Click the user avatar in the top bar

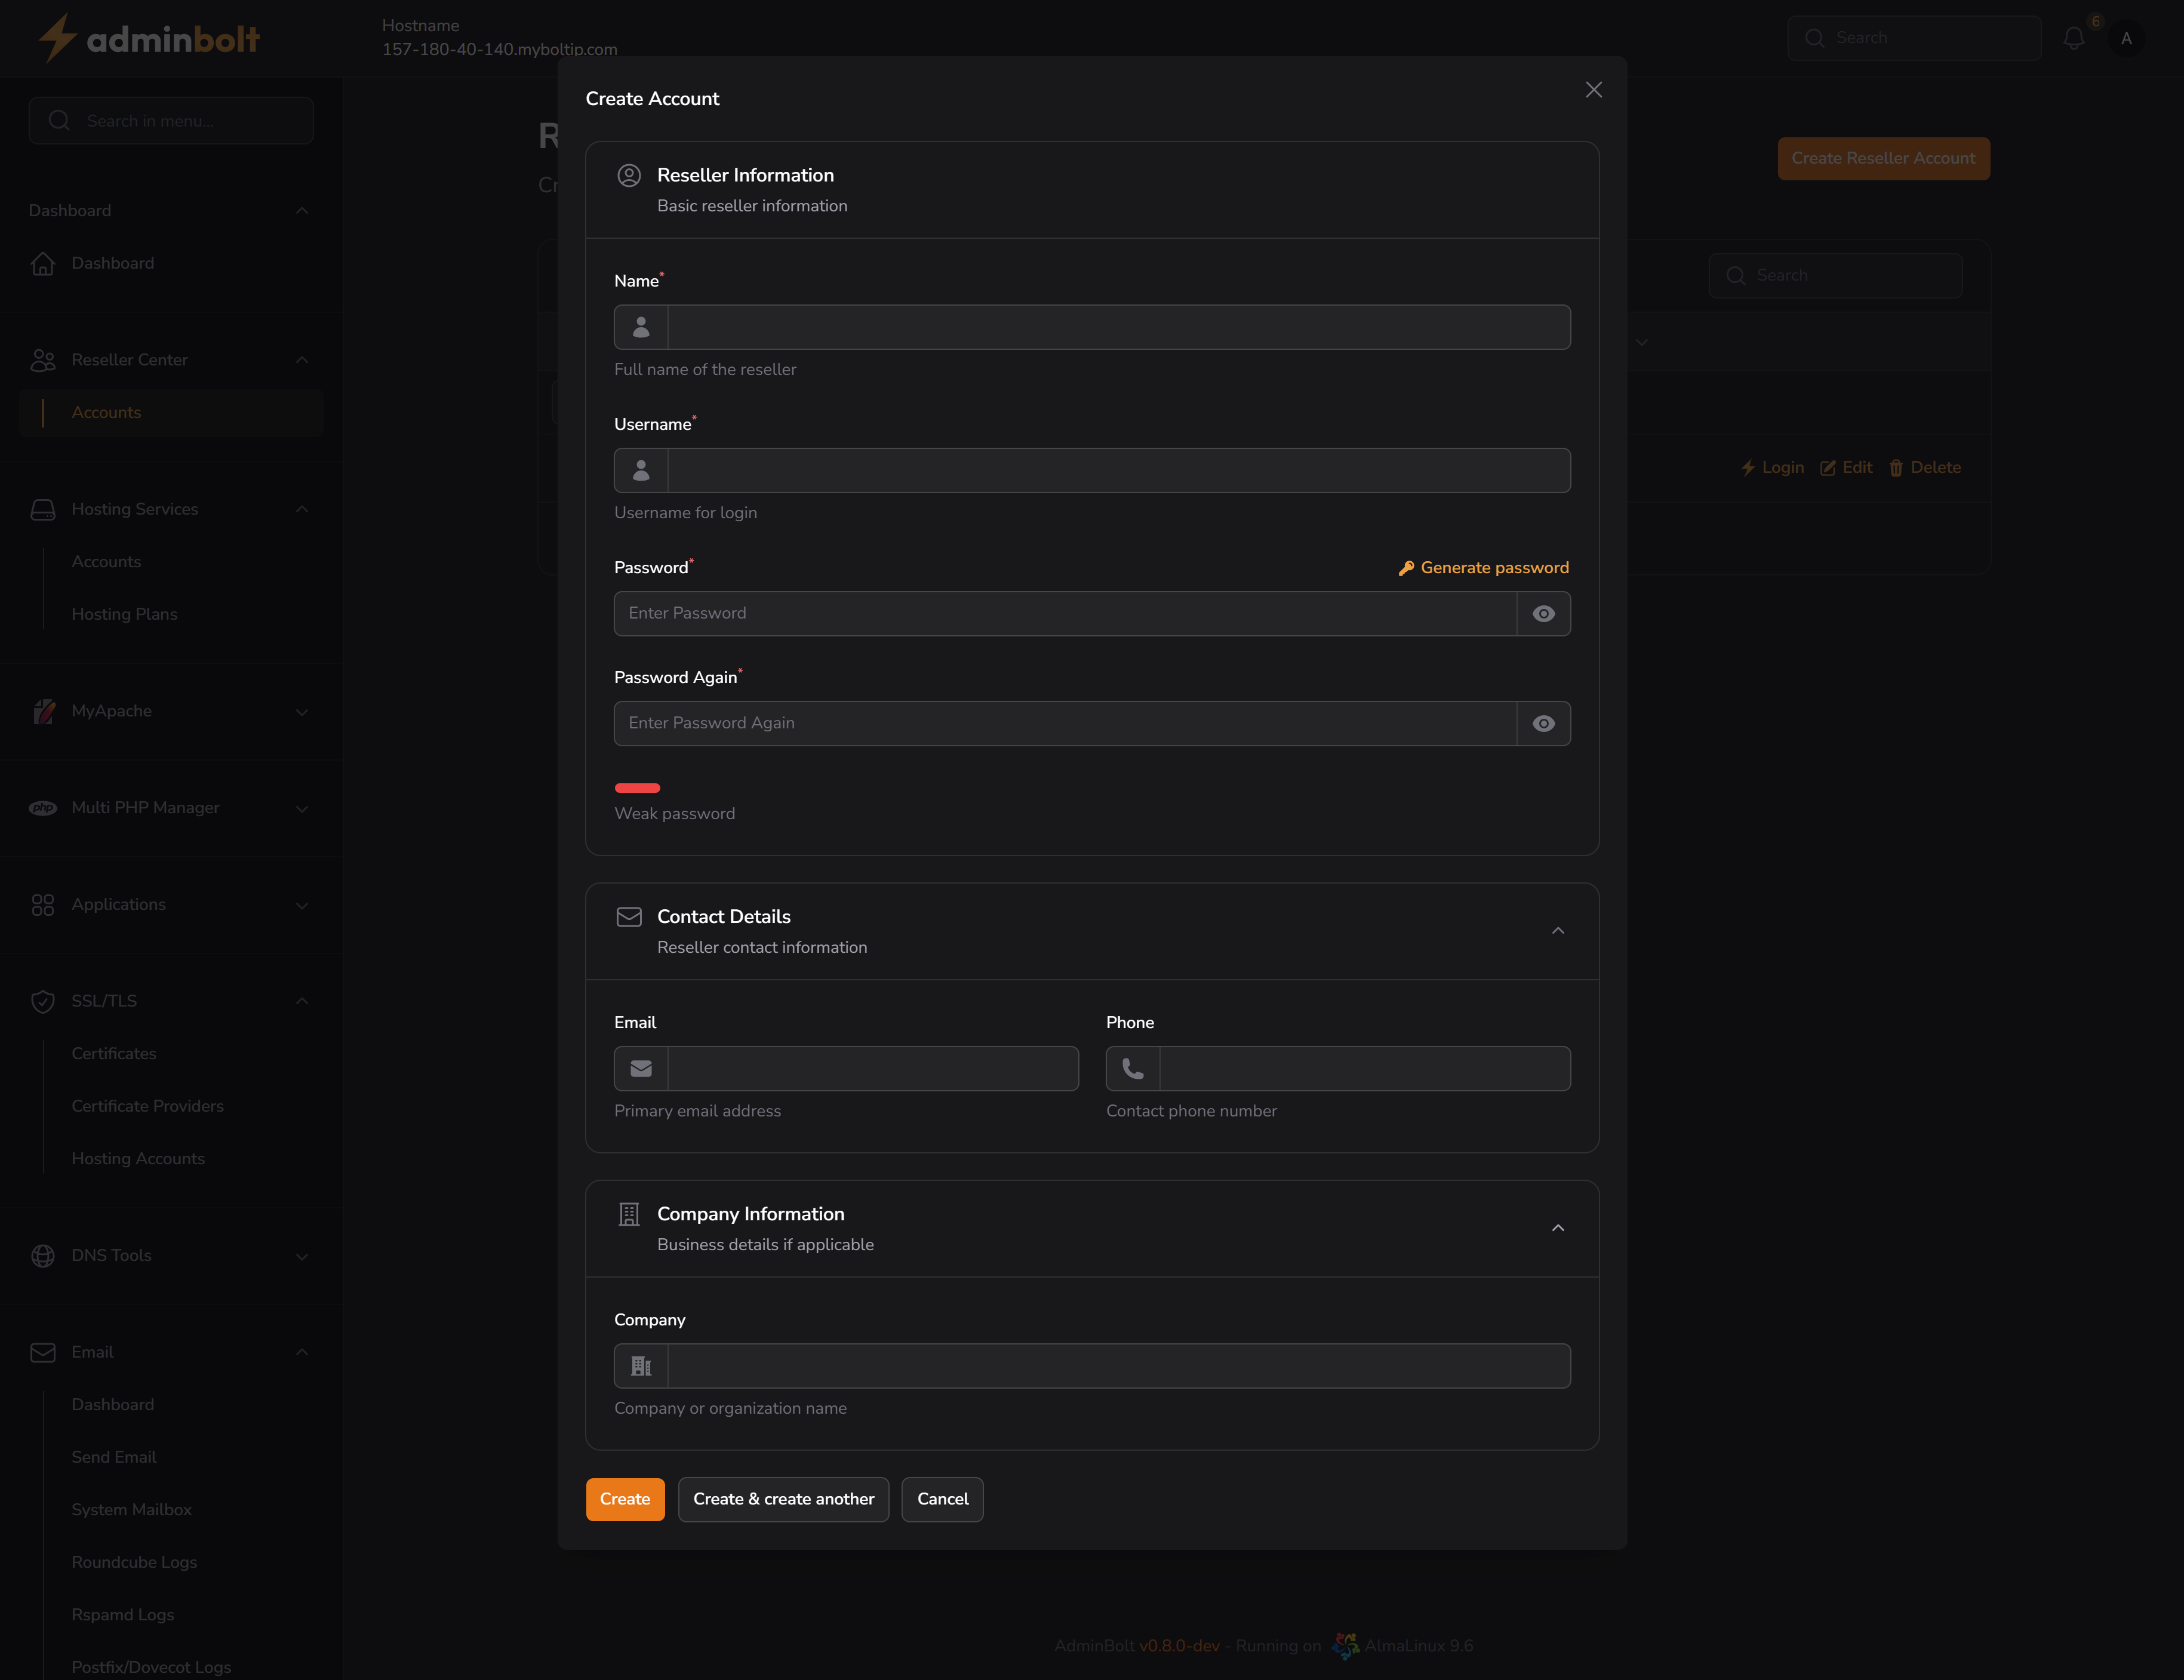[x=2127, y=37]
